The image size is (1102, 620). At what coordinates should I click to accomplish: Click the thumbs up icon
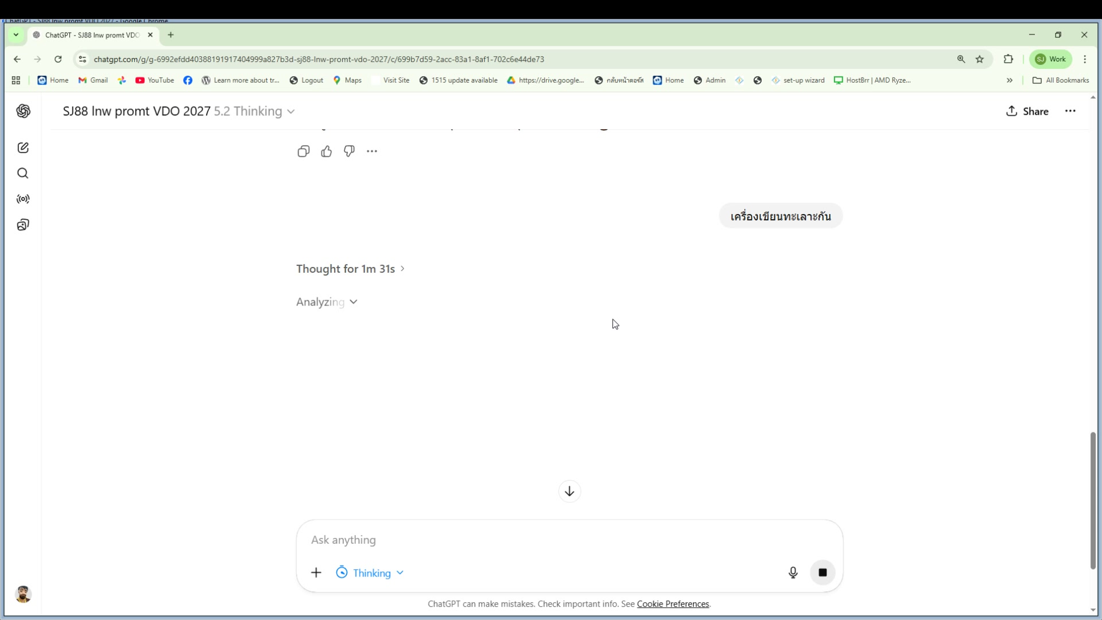(x=327, y=152)
